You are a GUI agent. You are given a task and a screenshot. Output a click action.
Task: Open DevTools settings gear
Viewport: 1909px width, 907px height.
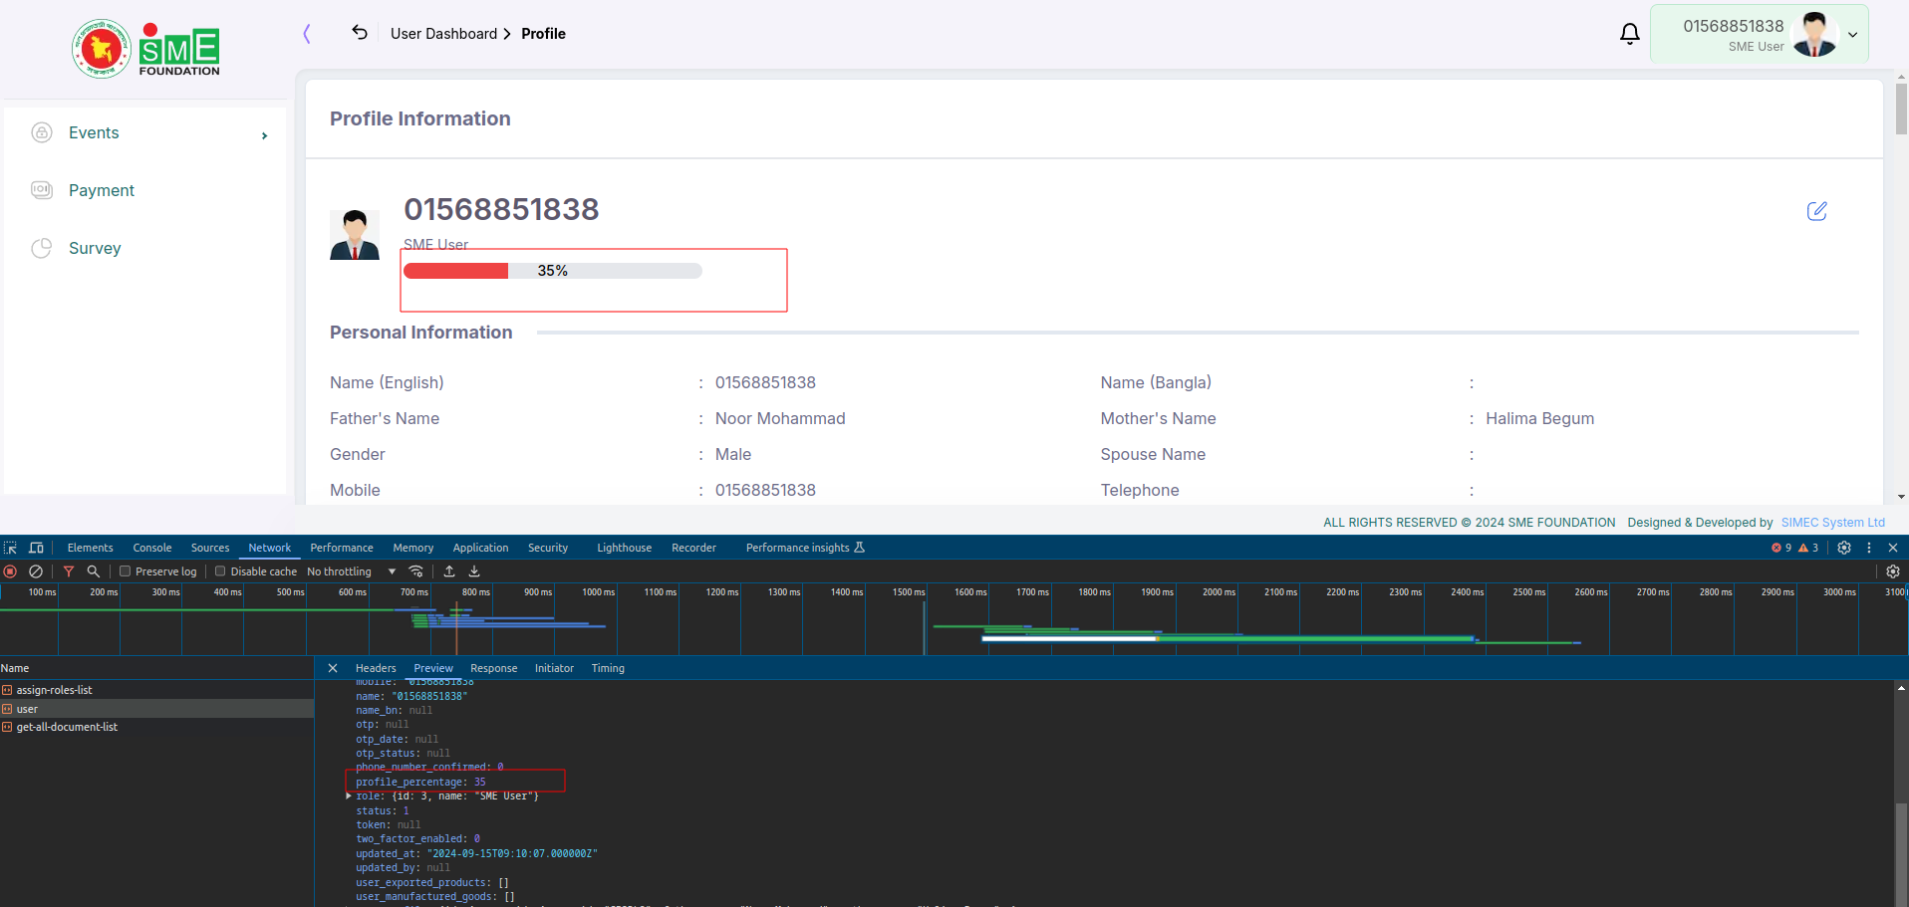[x=1844, y=548]
